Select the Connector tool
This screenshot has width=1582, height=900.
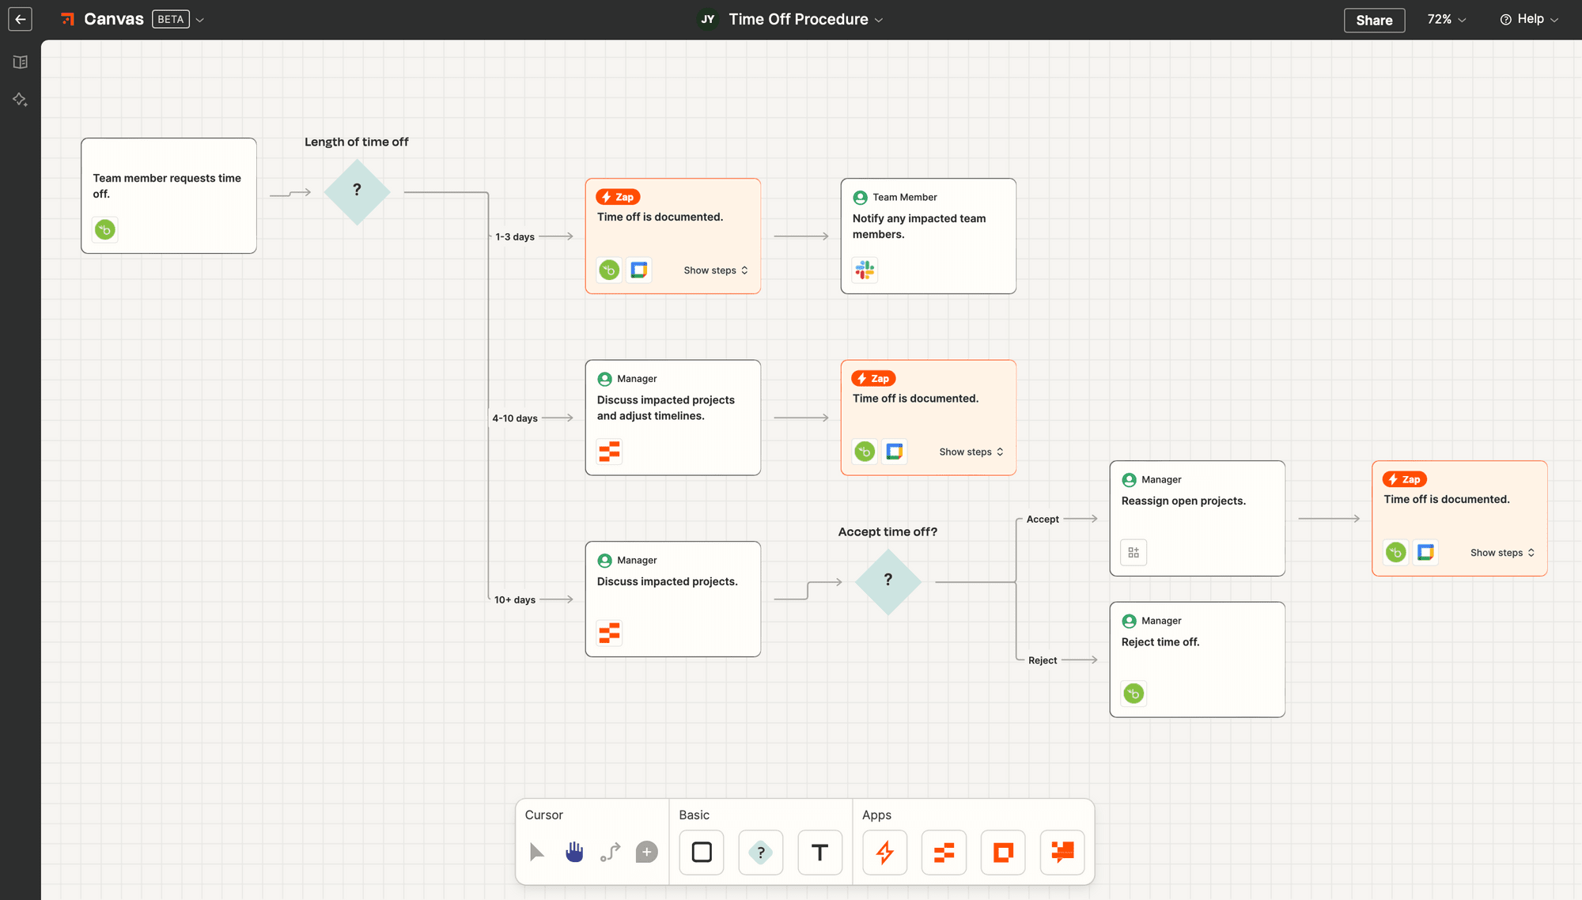611,851
